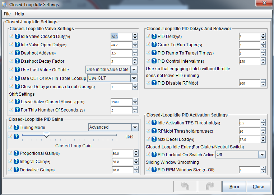Click the For This Number Of Seconds field

point(122,110)
